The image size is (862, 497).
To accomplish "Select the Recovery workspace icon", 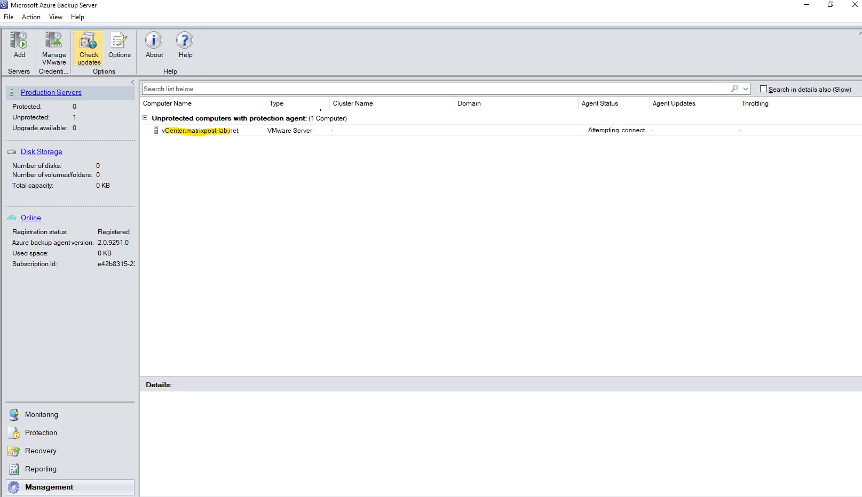I will click(14, 451).
